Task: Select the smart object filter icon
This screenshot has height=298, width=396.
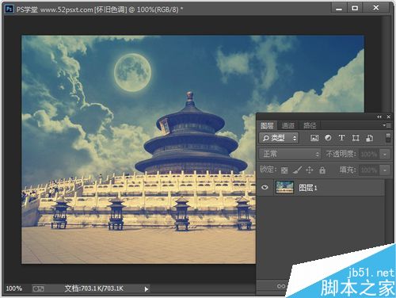Action: coord(369,138)
